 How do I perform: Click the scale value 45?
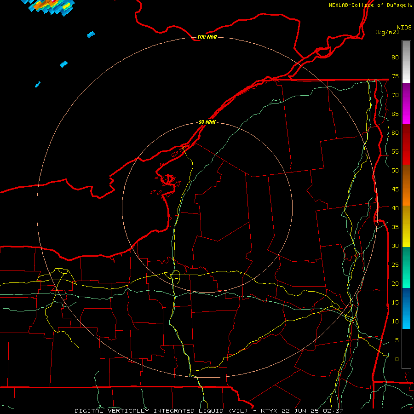coord(395,190)
